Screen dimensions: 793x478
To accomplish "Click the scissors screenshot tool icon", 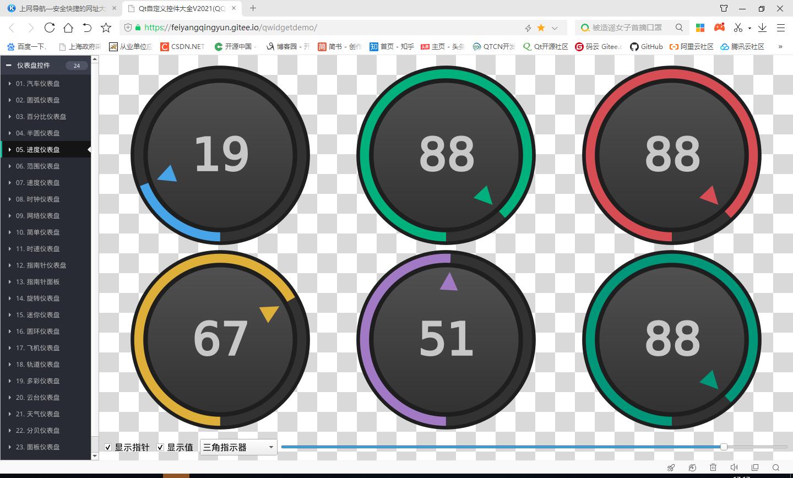I will click(x=738, y=28).
